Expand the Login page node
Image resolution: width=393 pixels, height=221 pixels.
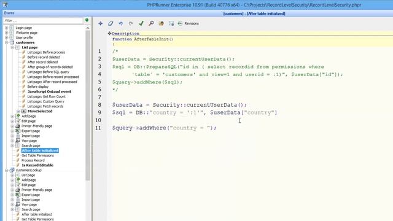click(x=7, y=28)
